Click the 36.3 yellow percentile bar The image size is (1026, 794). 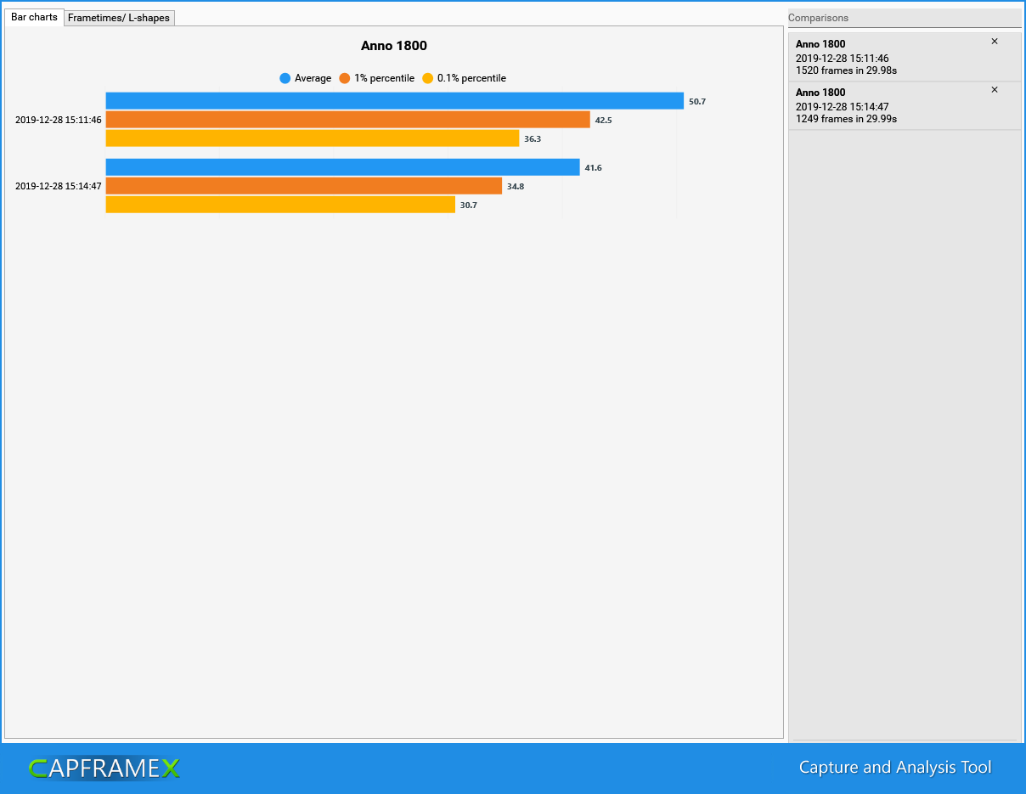click(x=313, y=138)
